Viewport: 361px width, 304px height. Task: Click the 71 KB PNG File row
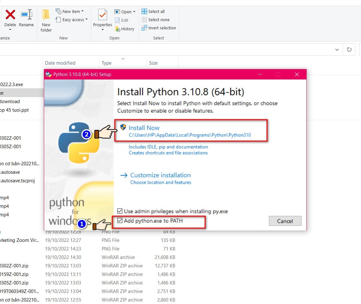(x=87, y=248)
